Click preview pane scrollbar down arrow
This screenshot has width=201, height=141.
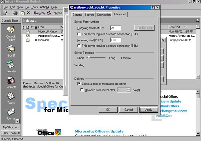click(198, 134)
